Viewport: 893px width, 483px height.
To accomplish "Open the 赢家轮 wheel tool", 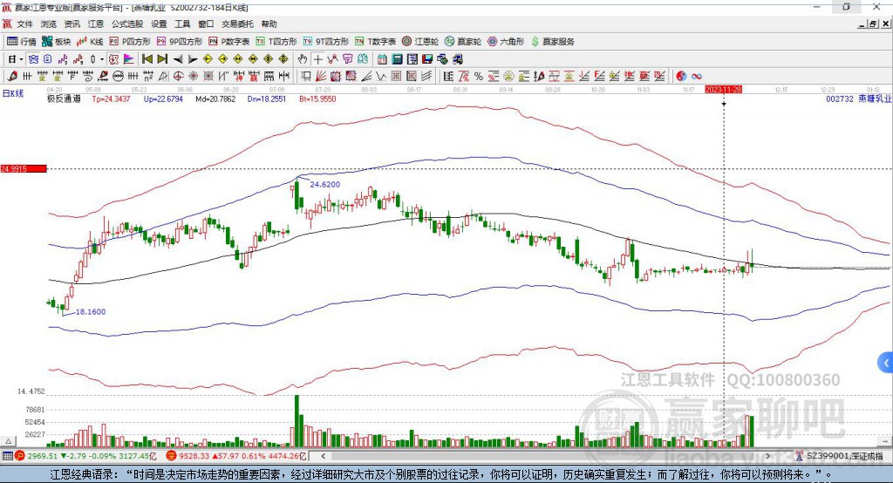I will (x=463, y=42).
